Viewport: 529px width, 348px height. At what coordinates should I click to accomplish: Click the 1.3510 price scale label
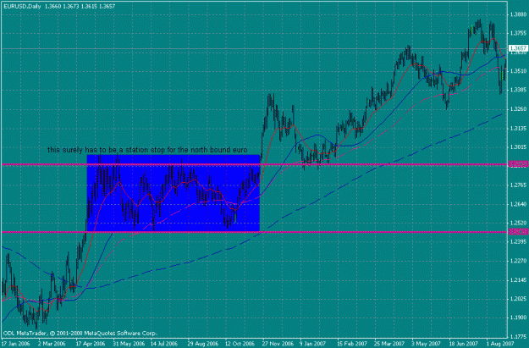518,71
